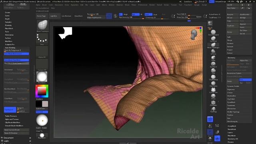
Task: Click Reset Current Brush
Action: (x=16, y=130)
